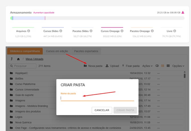Focus the Nome da pasta input field
The width and height of the screenshot is (191, 131).
(97, 98)
